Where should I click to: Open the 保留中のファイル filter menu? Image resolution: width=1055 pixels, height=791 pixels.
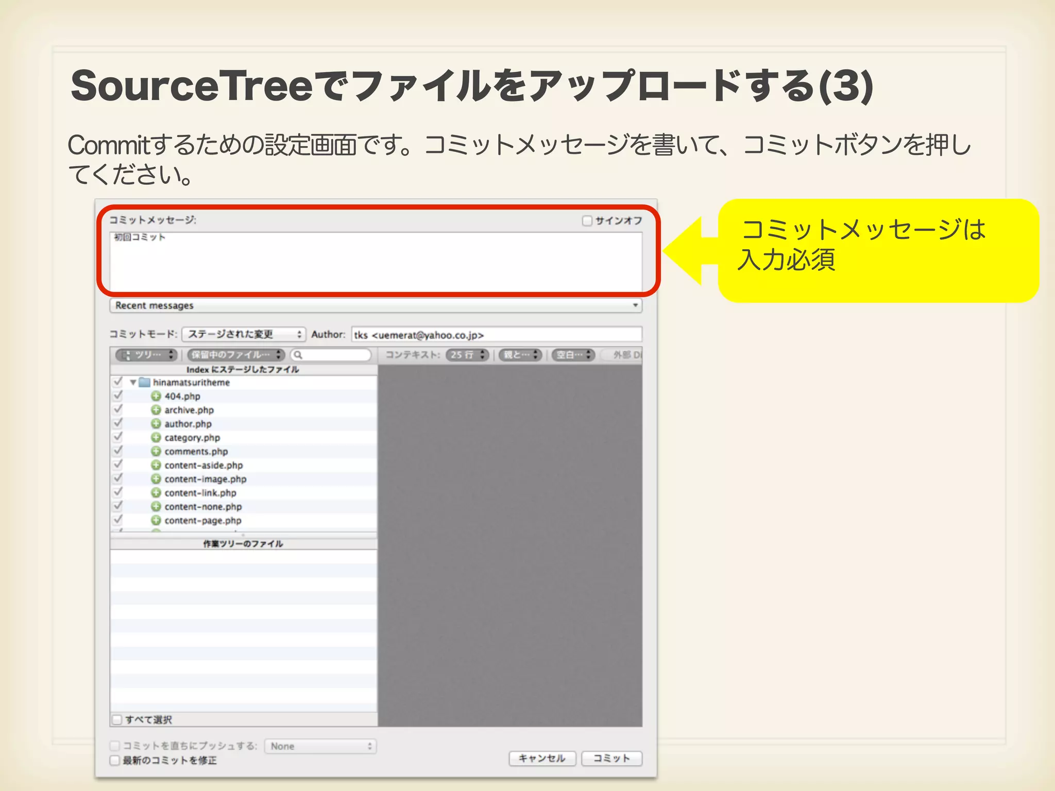point(236,355)
